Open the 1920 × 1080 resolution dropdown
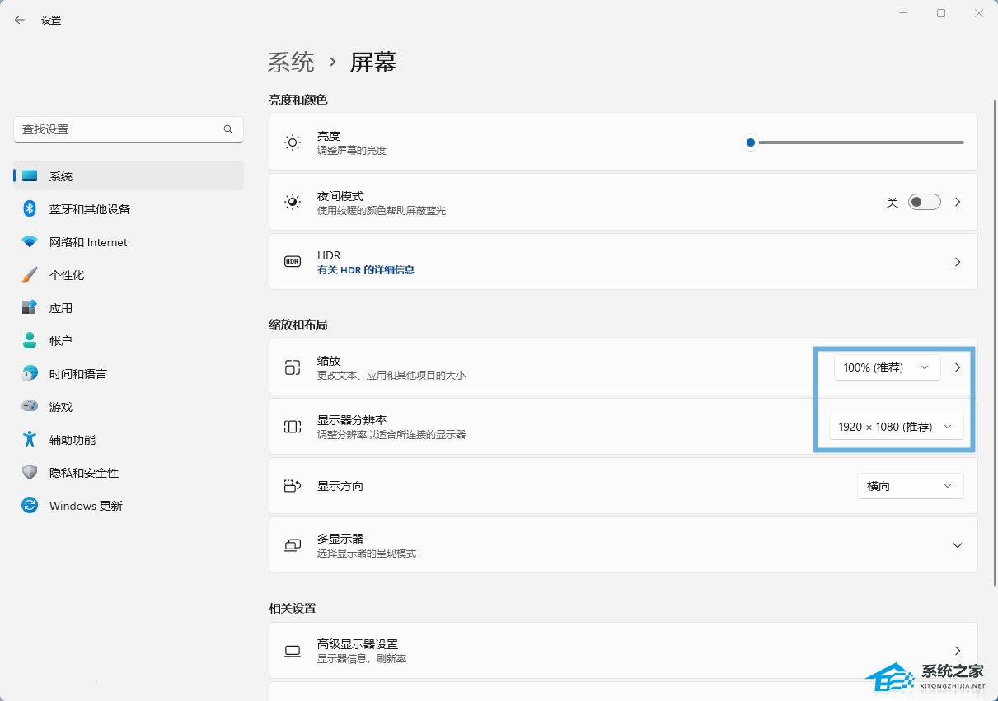This screenshot has height=701, width=998. [x=896, y=427]
